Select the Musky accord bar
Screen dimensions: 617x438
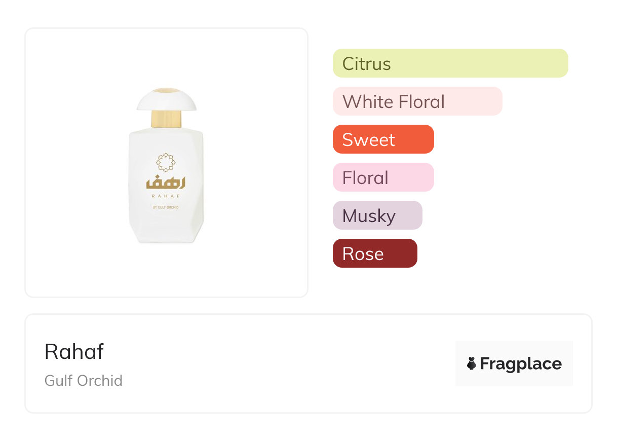pos(377,215)
